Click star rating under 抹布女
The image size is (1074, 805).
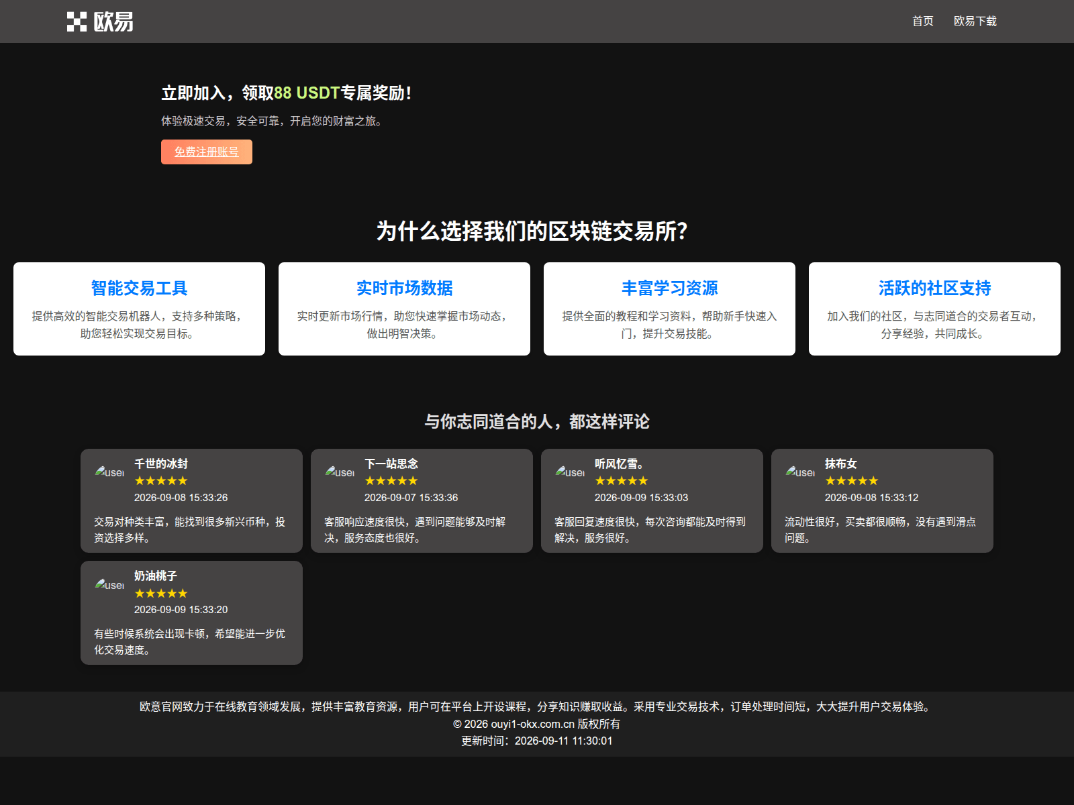pos(852,481)
